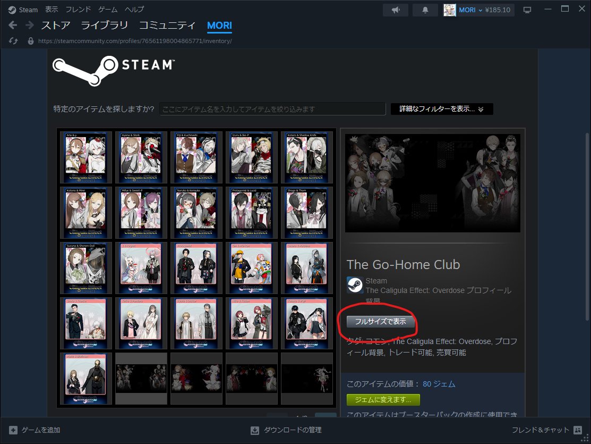Click the plus icon beside ゲームを追加
Screen dimensions: 591x444
[x=13, y=430]
